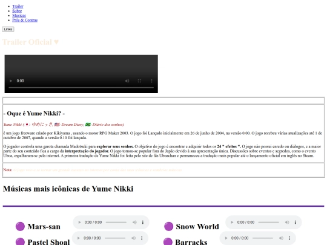Click the purple bullet beside Mars-san

[x=20, y=226]
